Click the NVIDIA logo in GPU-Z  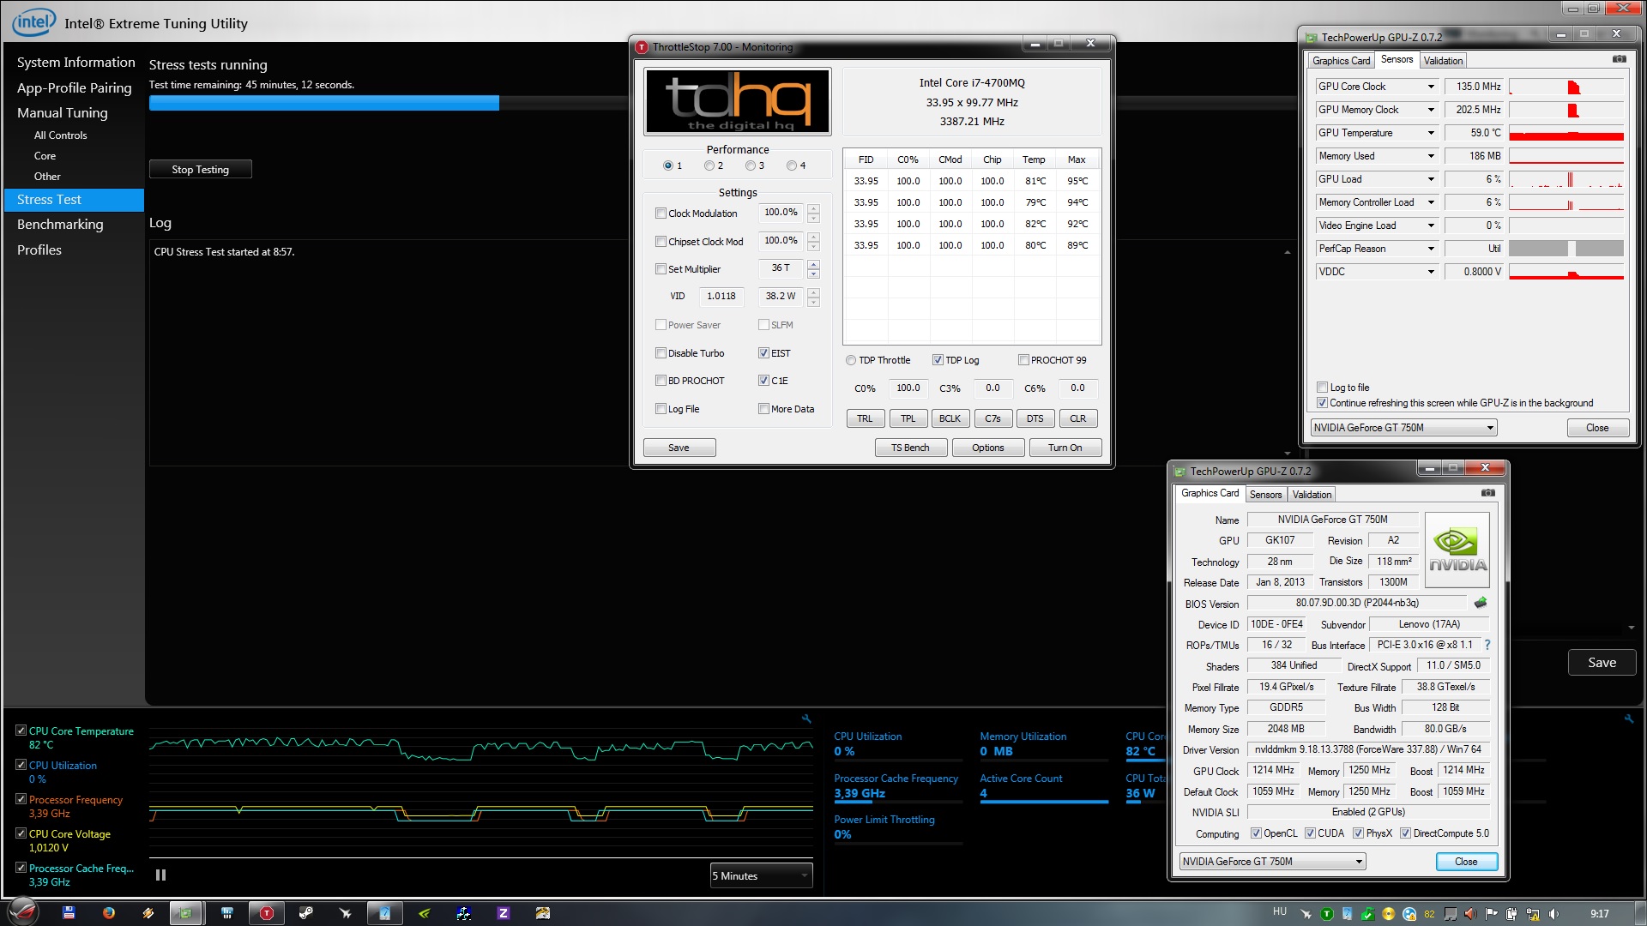tap(1457, 550)
